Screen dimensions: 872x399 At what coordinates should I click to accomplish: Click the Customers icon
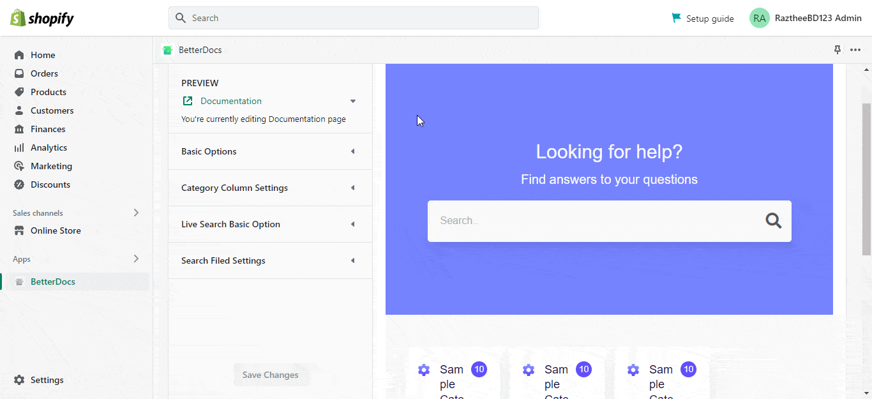click(19, 110)
